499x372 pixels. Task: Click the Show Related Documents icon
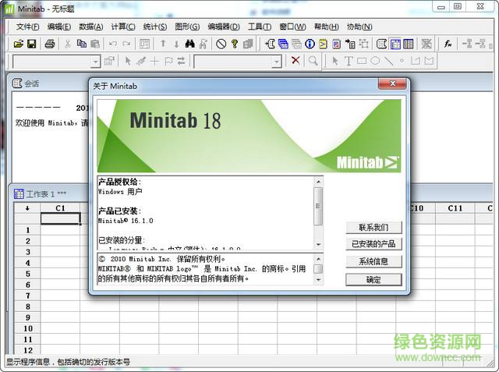(350, 44)
